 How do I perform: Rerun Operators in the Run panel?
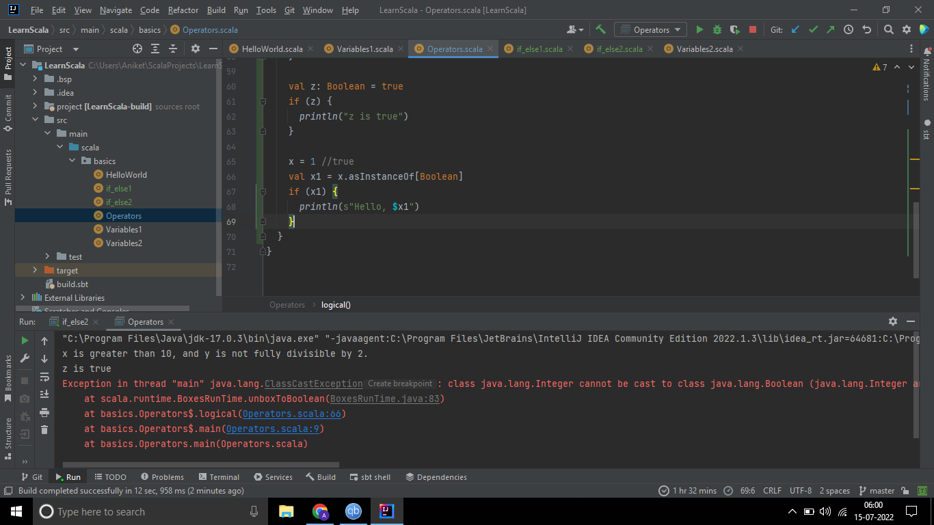pyautogui.click(x=25, y=340)
